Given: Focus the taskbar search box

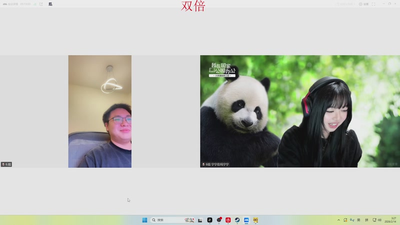Looking at the screenshot, I should coord(172,220).
